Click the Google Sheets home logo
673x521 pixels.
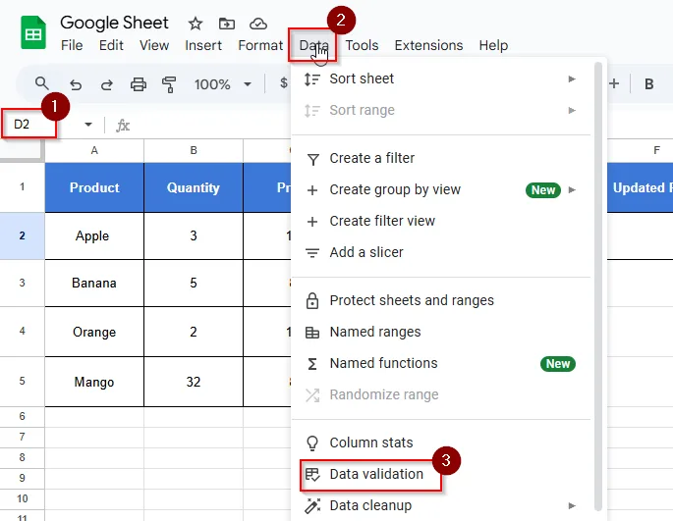(x=33, y=32)
